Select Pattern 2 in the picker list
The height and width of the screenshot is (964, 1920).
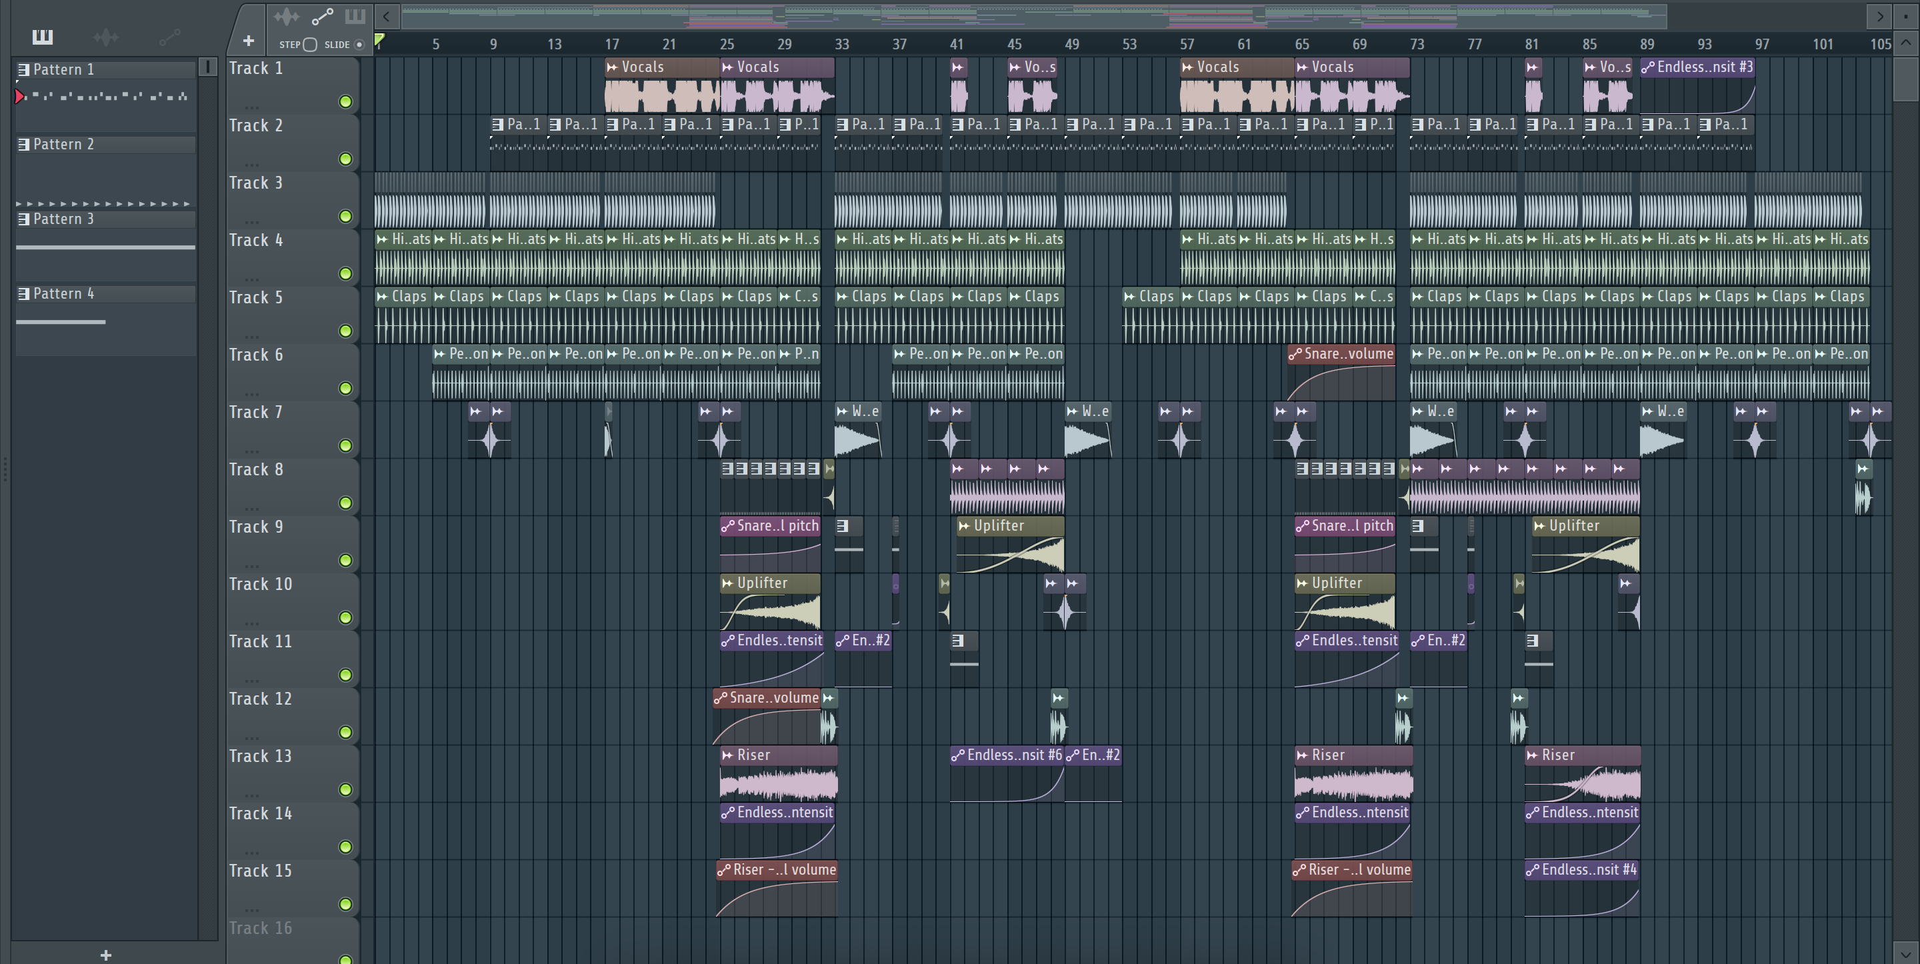[105, 144]
